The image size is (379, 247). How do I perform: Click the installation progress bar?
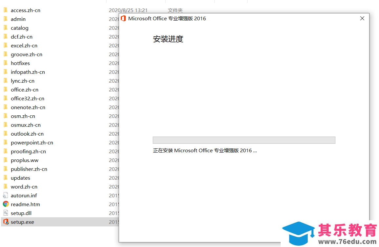(x=244, y=140)
